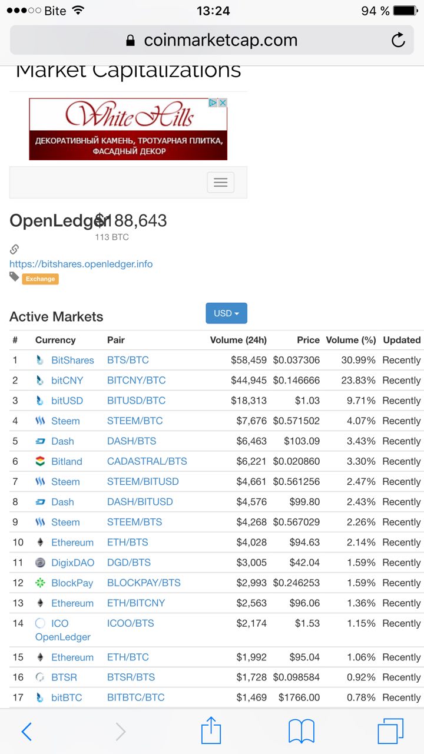424x754 pixels.
Task: Tap the battery indicator in status bar
Action: tap(405, 11)
